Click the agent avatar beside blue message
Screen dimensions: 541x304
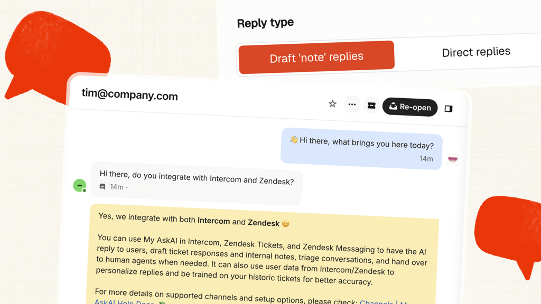(453, 159)
